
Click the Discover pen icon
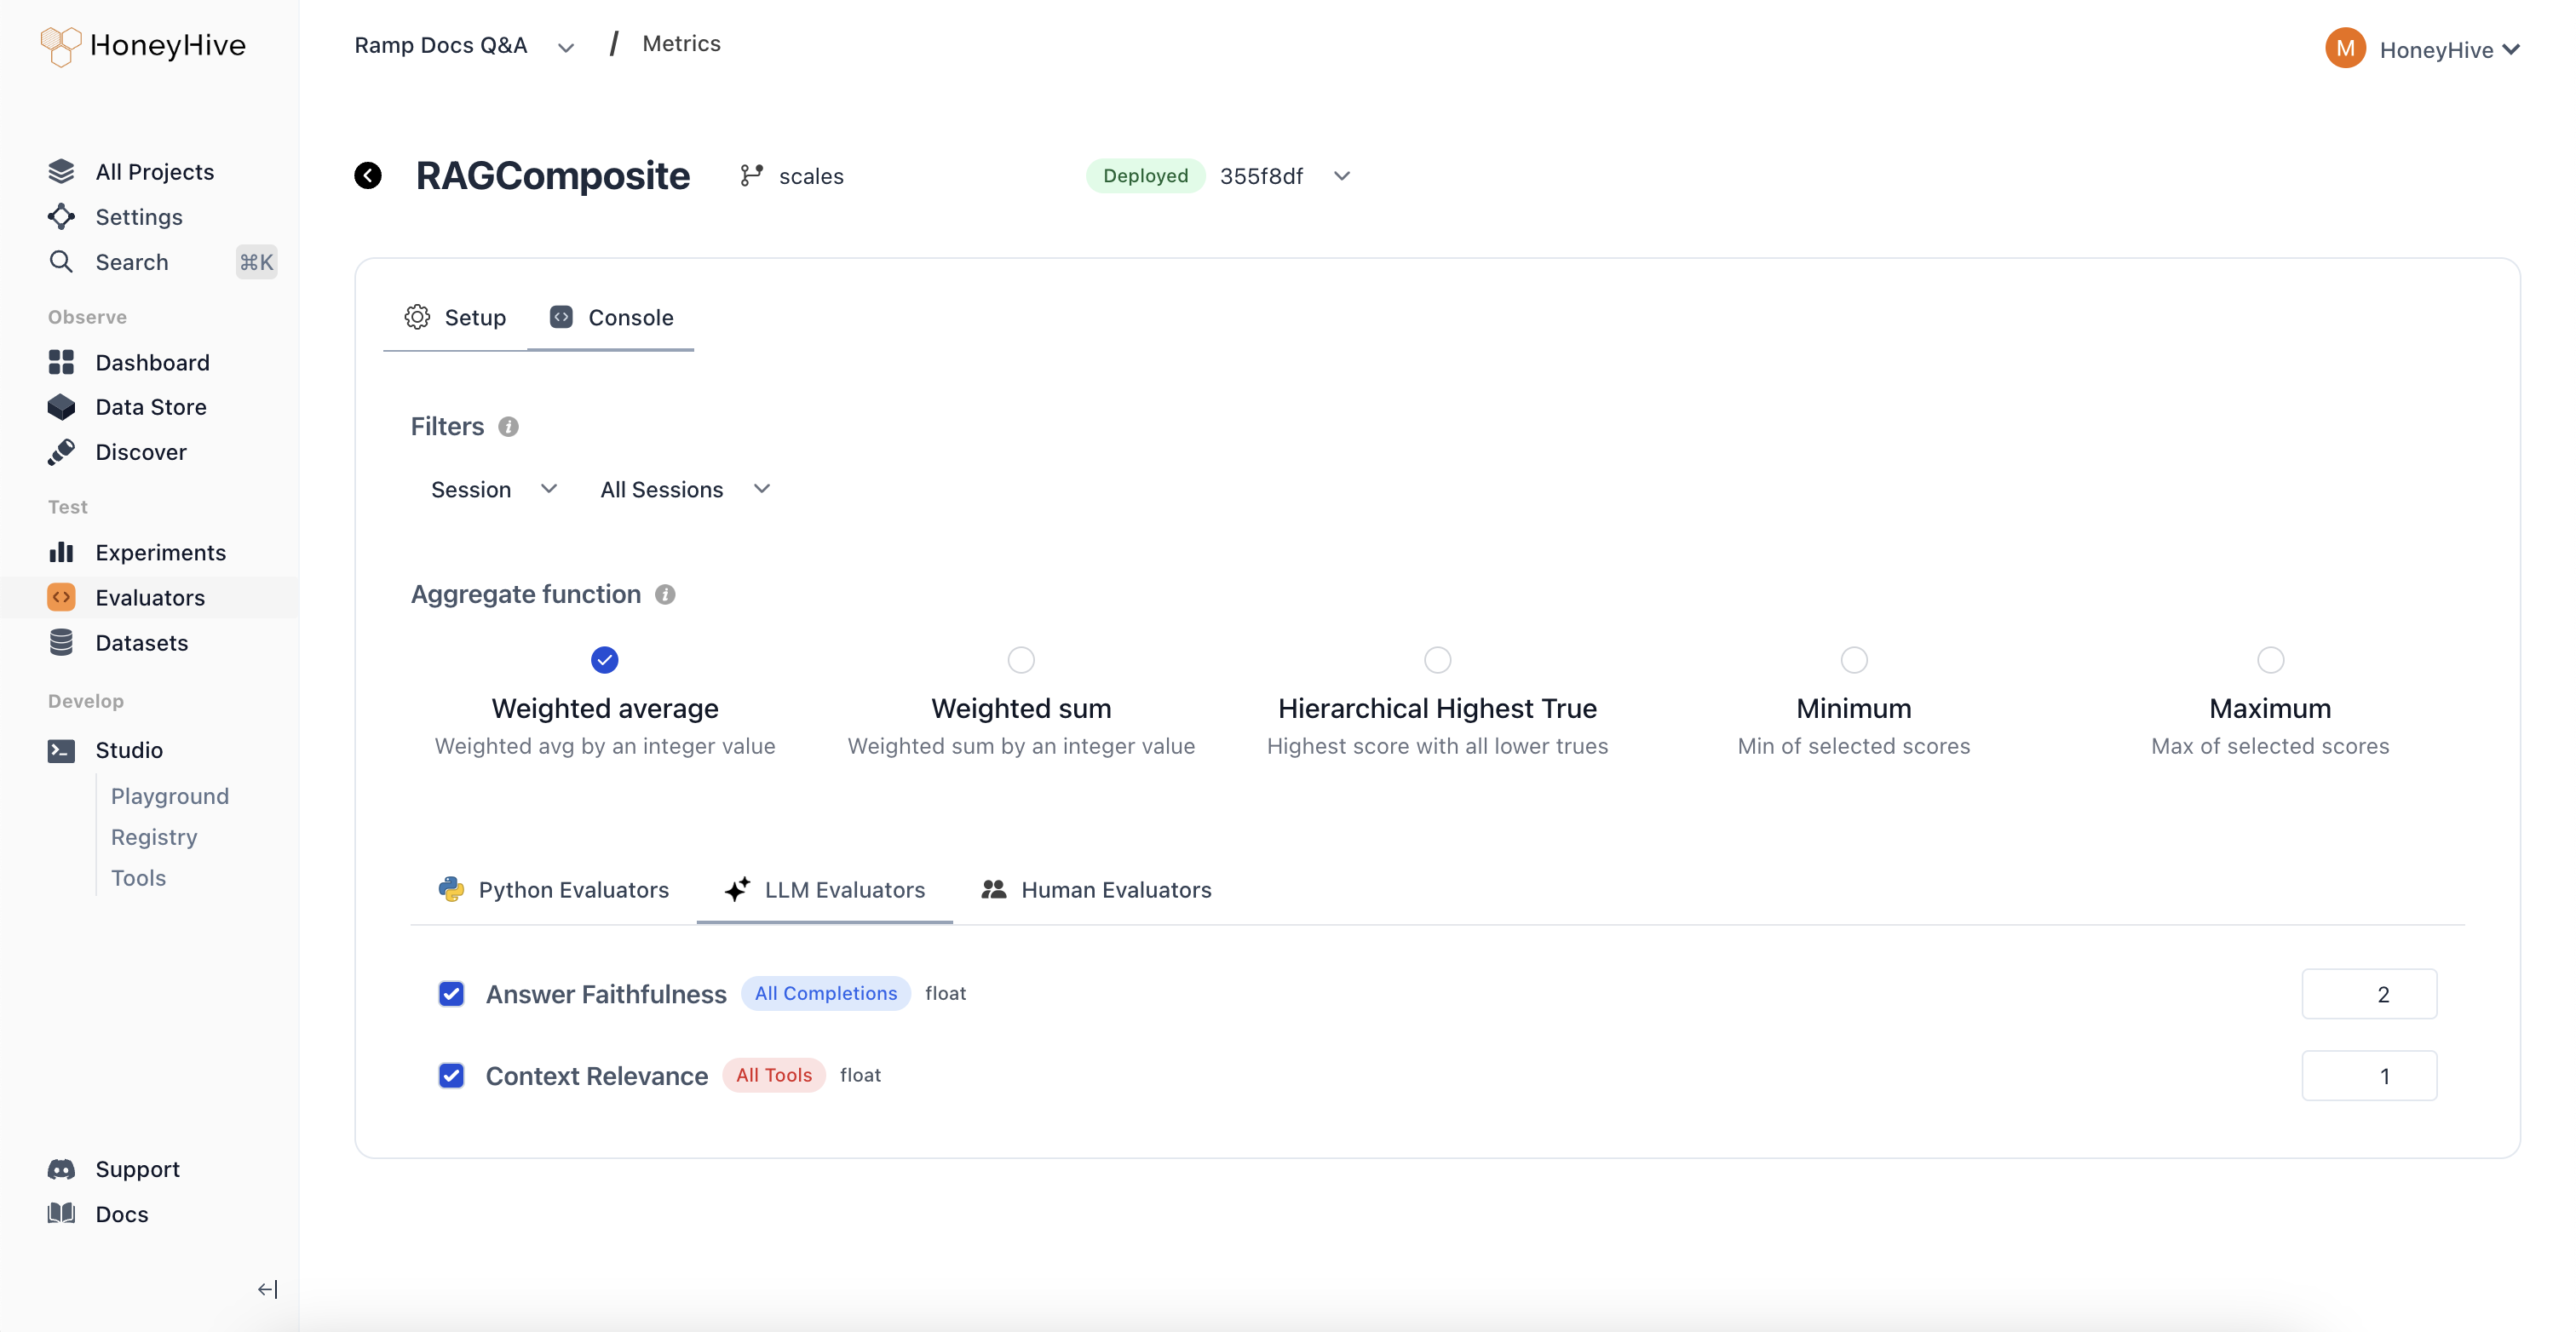pyautogui.click(x=61, y=452)
